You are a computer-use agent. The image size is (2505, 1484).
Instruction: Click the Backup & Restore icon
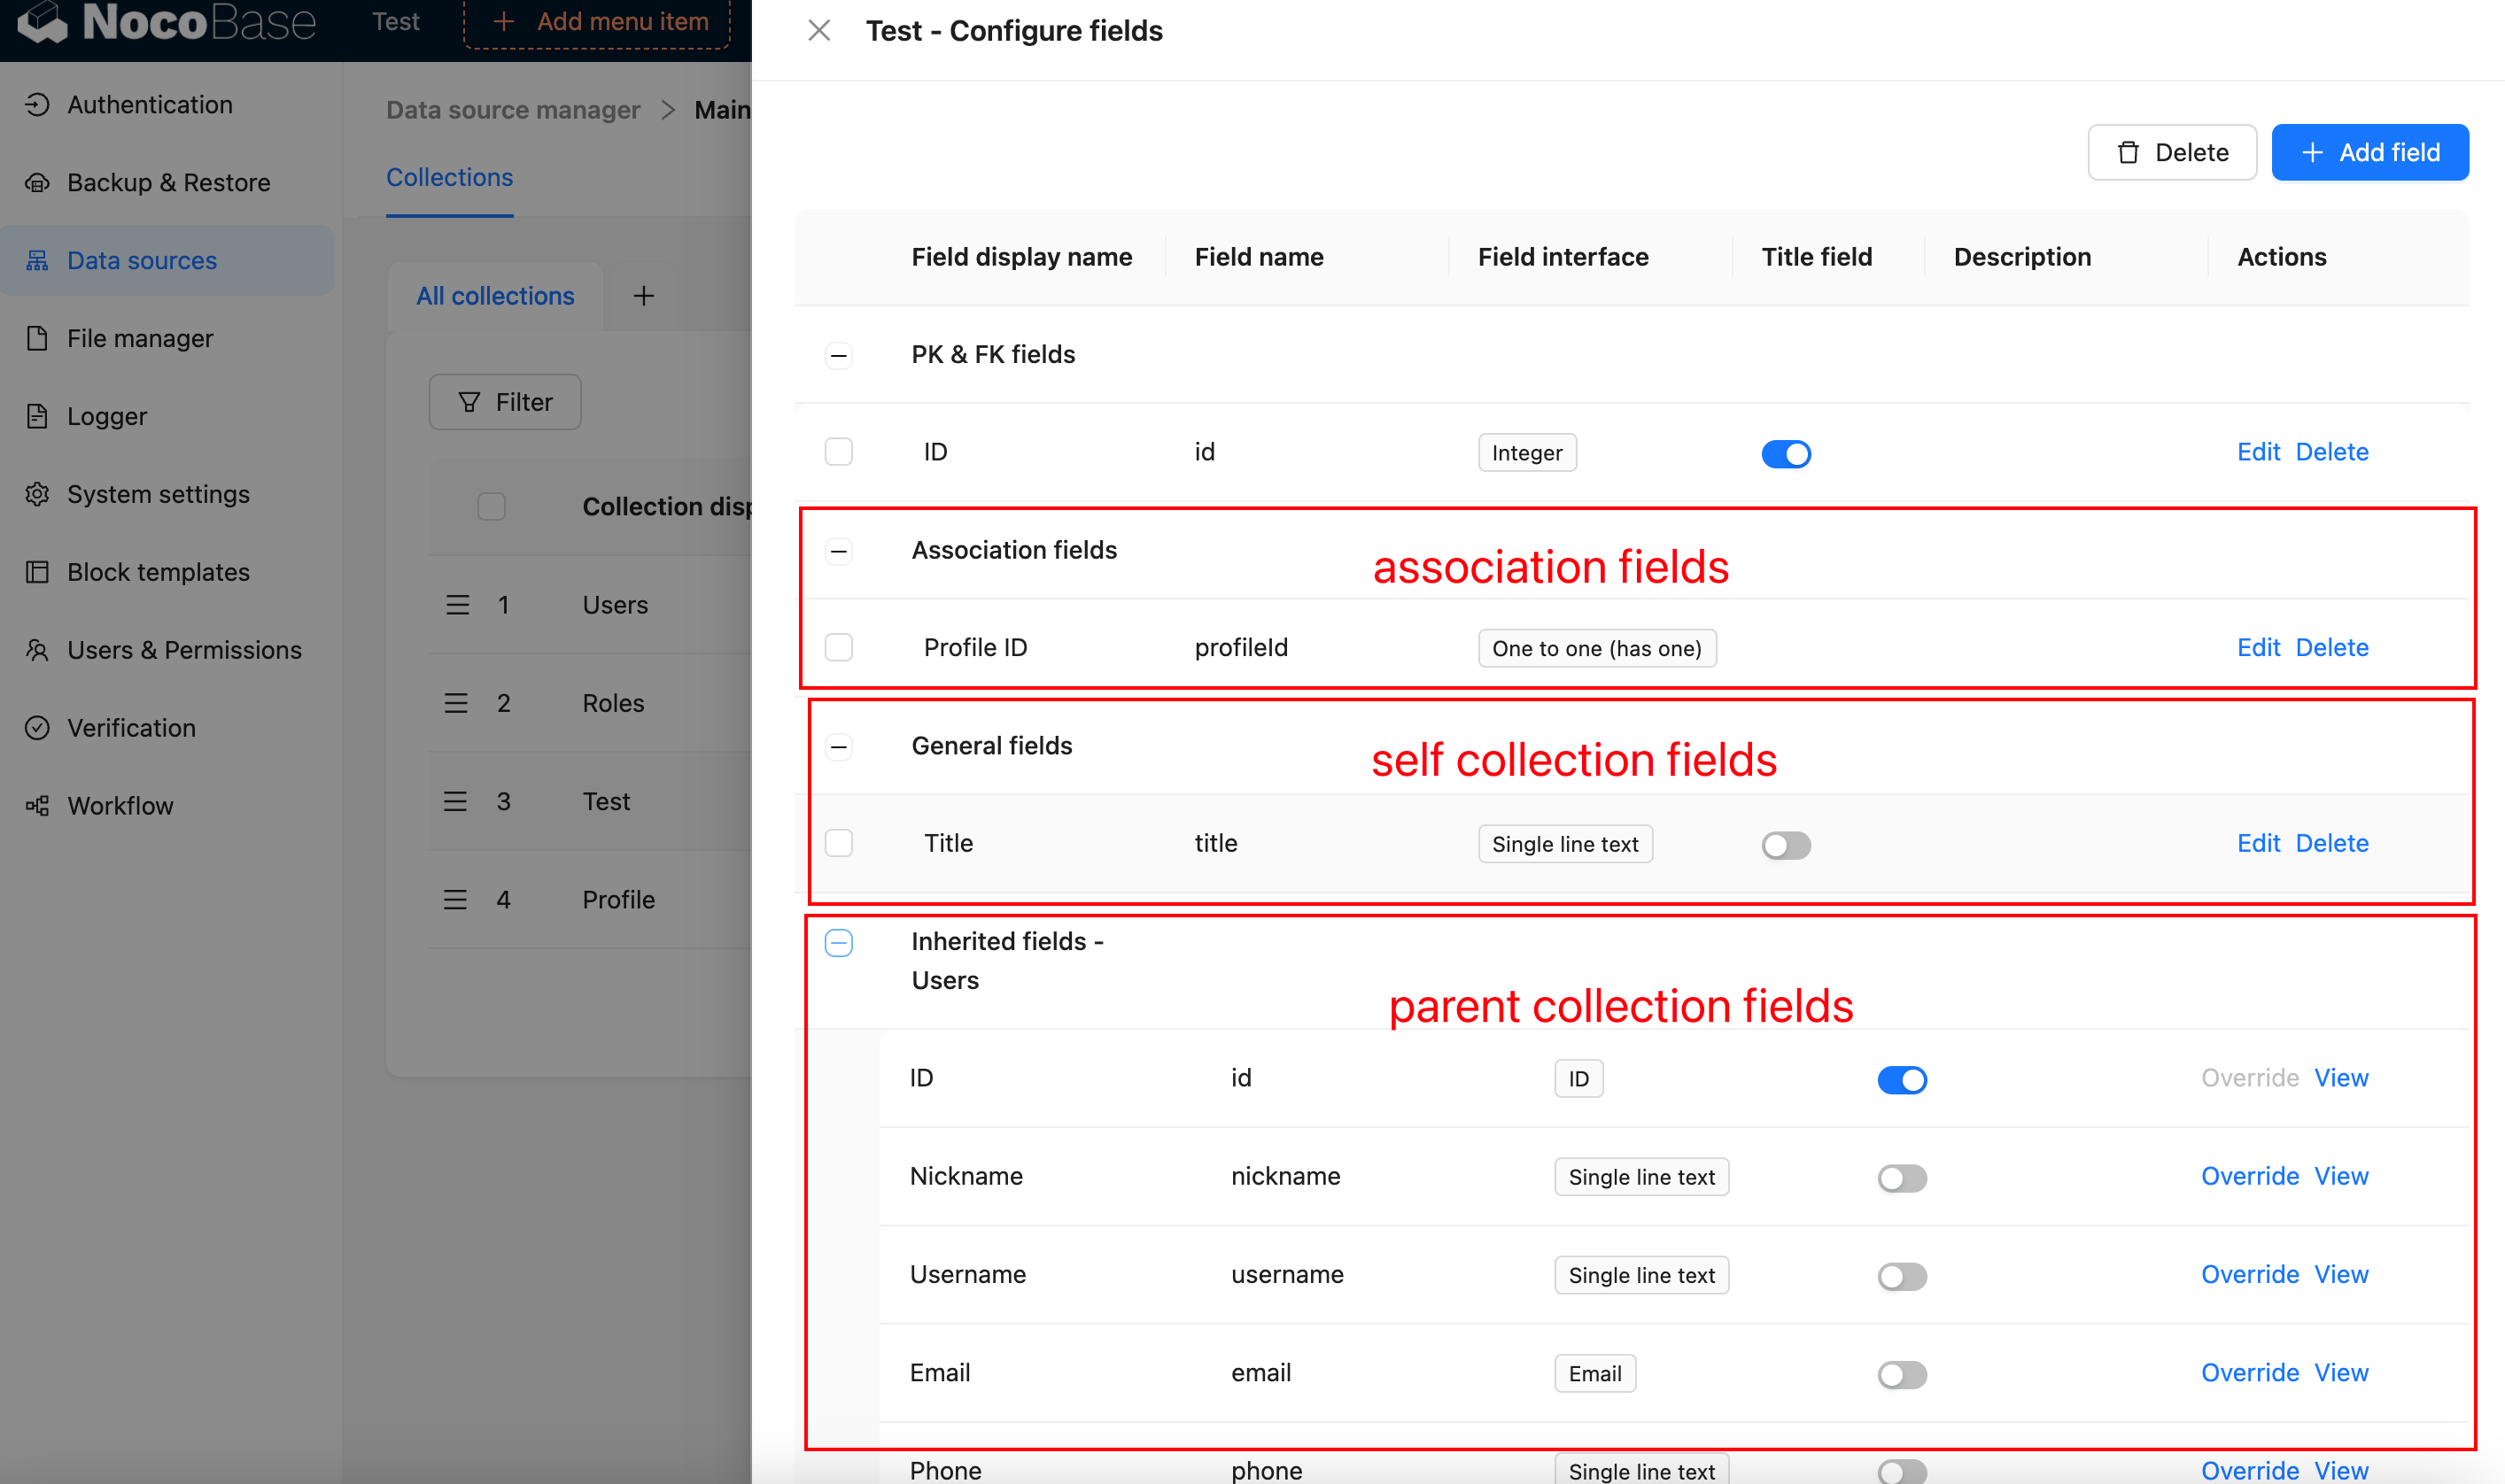pyautogui.click(x=37, y=182)
